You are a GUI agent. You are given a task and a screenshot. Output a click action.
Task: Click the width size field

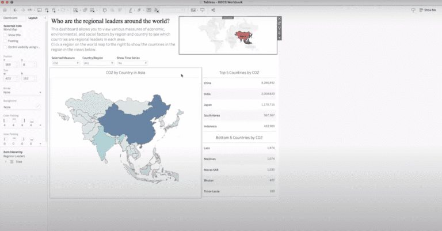click(x=12, y=78)
